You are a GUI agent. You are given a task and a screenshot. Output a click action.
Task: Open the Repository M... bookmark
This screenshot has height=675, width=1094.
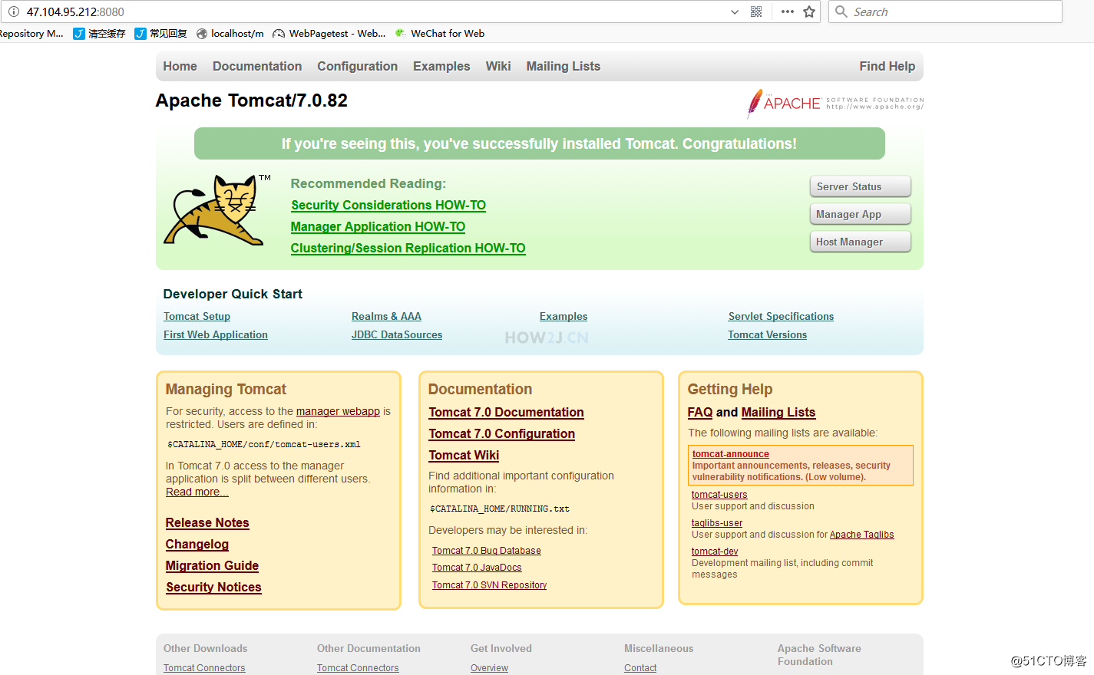tap(31, 33)
